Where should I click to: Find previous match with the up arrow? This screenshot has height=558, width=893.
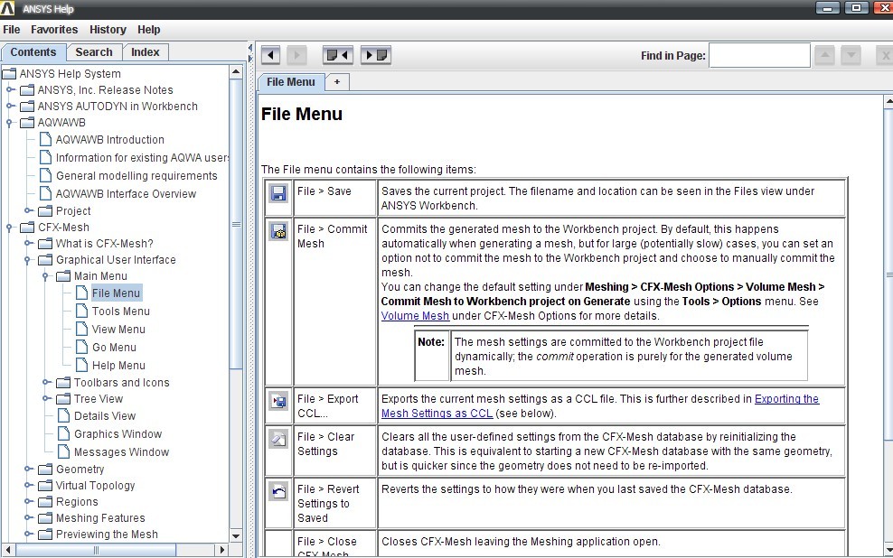click(824, 55)
